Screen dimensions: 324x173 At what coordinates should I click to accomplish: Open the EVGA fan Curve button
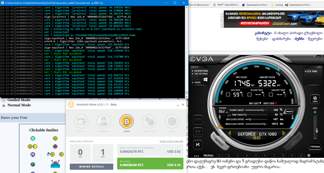[315, 99]
